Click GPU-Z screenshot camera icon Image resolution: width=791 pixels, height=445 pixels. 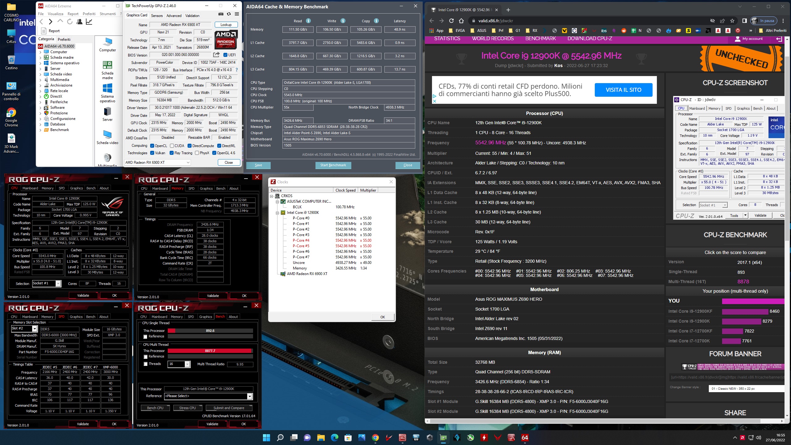221,14
